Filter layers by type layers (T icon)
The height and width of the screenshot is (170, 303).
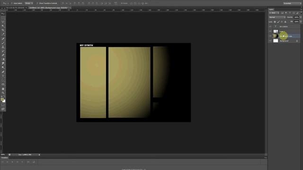point(290,13)
